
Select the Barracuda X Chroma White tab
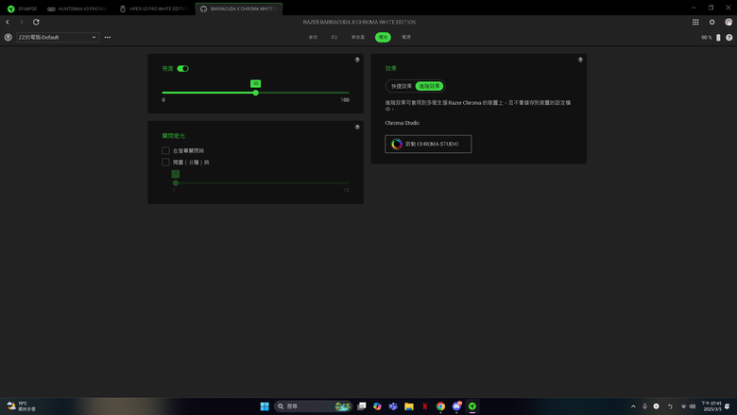[x=239, y=9]
